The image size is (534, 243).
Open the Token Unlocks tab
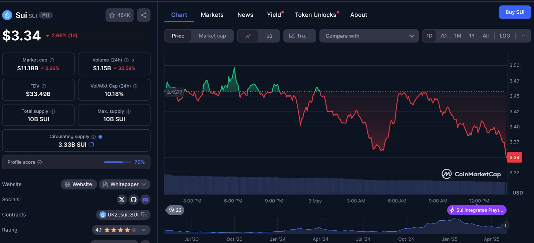pyautogui.click(x=315, y=15)
